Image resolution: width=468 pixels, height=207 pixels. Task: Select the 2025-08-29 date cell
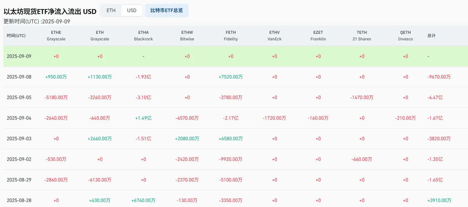point(19,180)
